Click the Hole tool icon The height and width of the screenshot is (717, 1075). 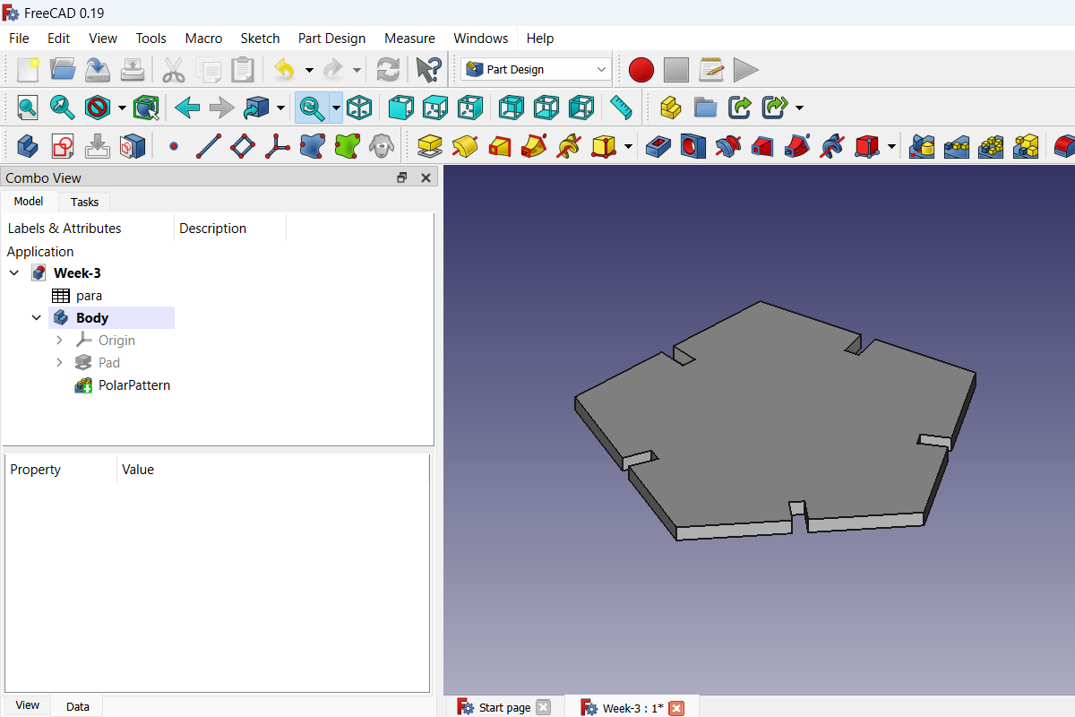point(692,144)
